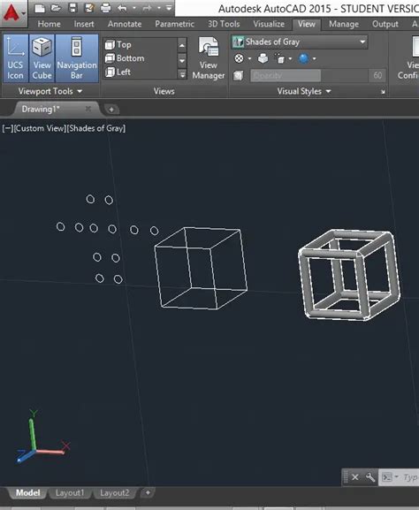Click the opacity cube icon

point(238,76)
